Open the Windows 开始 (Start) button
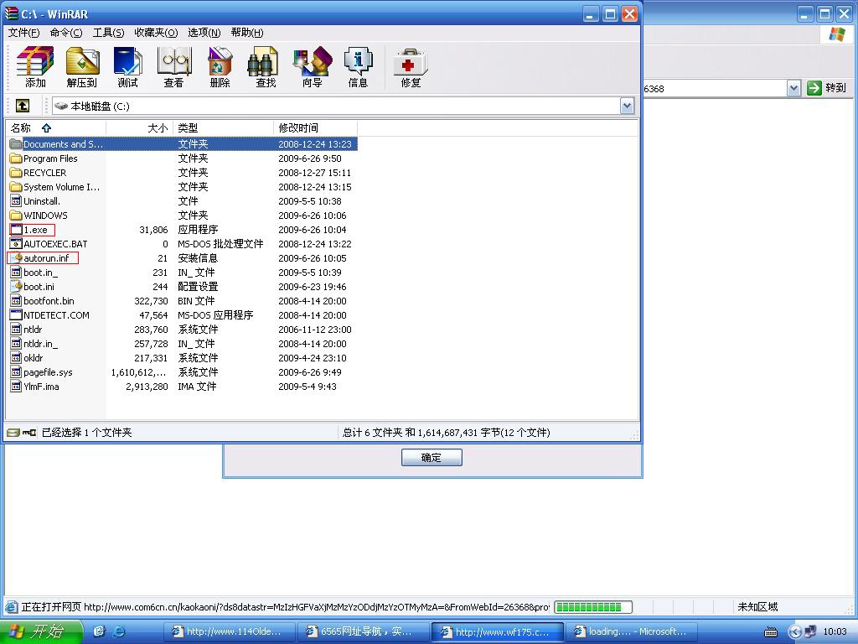Viewport: 858px width, 644px height. click(x=40, y=631)
